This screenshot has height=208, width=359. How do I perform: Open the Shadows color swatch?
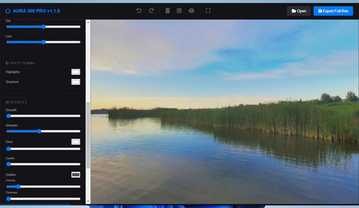tap(76, 82)
